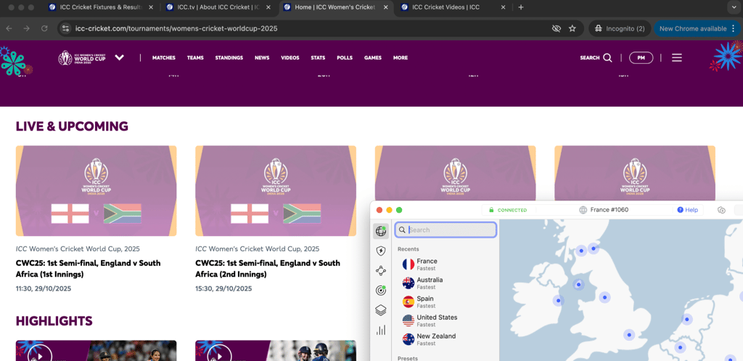Click the France #1060 server label

point(609,210)
